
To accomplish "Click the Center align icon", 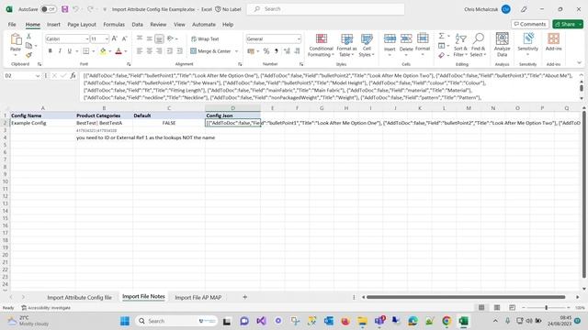I will pos(149,51).
